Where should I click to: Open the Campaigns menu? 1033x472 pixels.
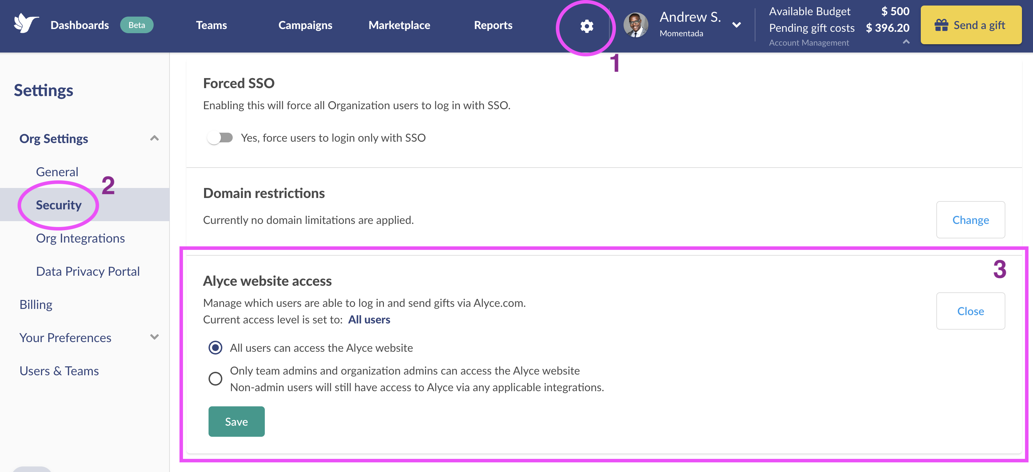coord(305,25)
